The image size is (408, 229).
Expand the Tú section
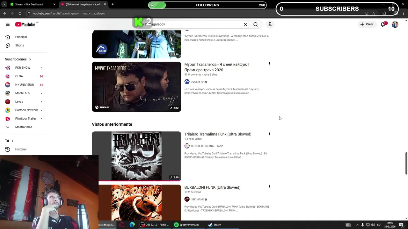(9, 141)
